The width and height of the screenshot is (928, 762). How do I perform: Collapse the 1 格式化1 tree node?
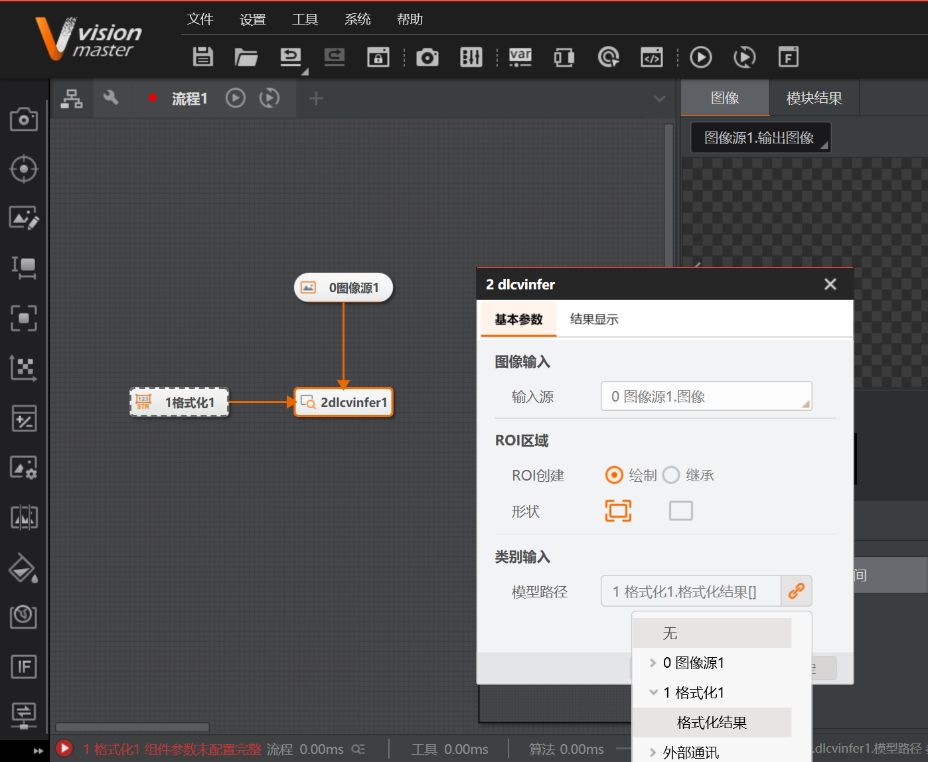tap(653, 692)
